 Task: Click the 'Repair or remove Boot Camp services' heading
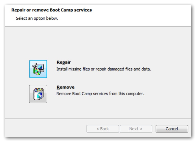(52, 10)
